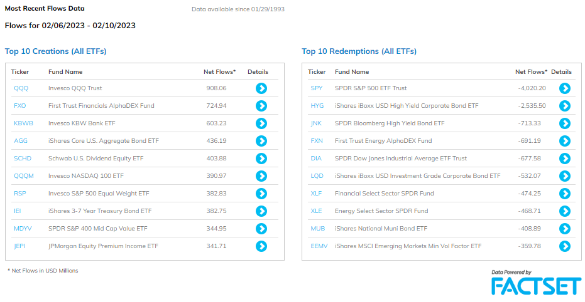The image size is (585, 302).
Task: Open details arrow for iShares MSCI Emerging Markets Min Vol
Action: (x=565, y=246)
